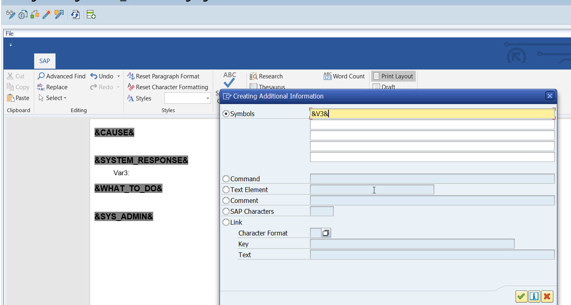This screenshot has width=571, height=305.
Task: Cancel dialog with red X button
Action: tap(547, 297)
